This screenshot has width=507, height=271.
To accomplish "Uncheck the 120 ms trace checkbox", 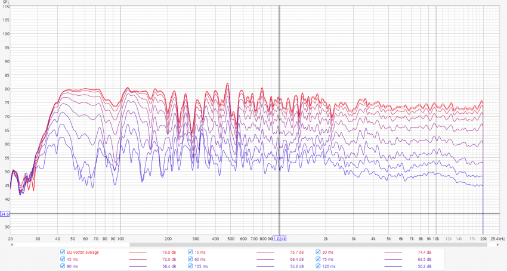I will coord(319,266).
